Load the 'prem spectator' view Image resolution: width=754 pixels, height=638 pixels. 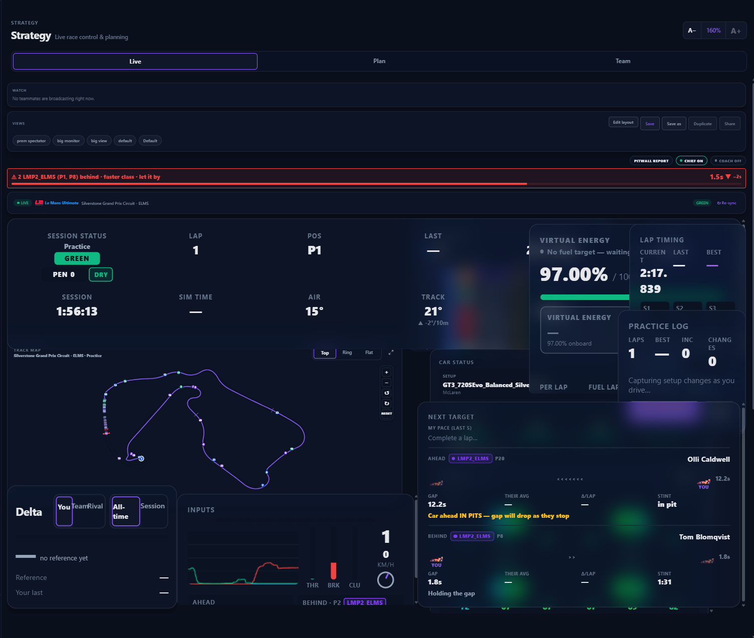pos(31,141)
